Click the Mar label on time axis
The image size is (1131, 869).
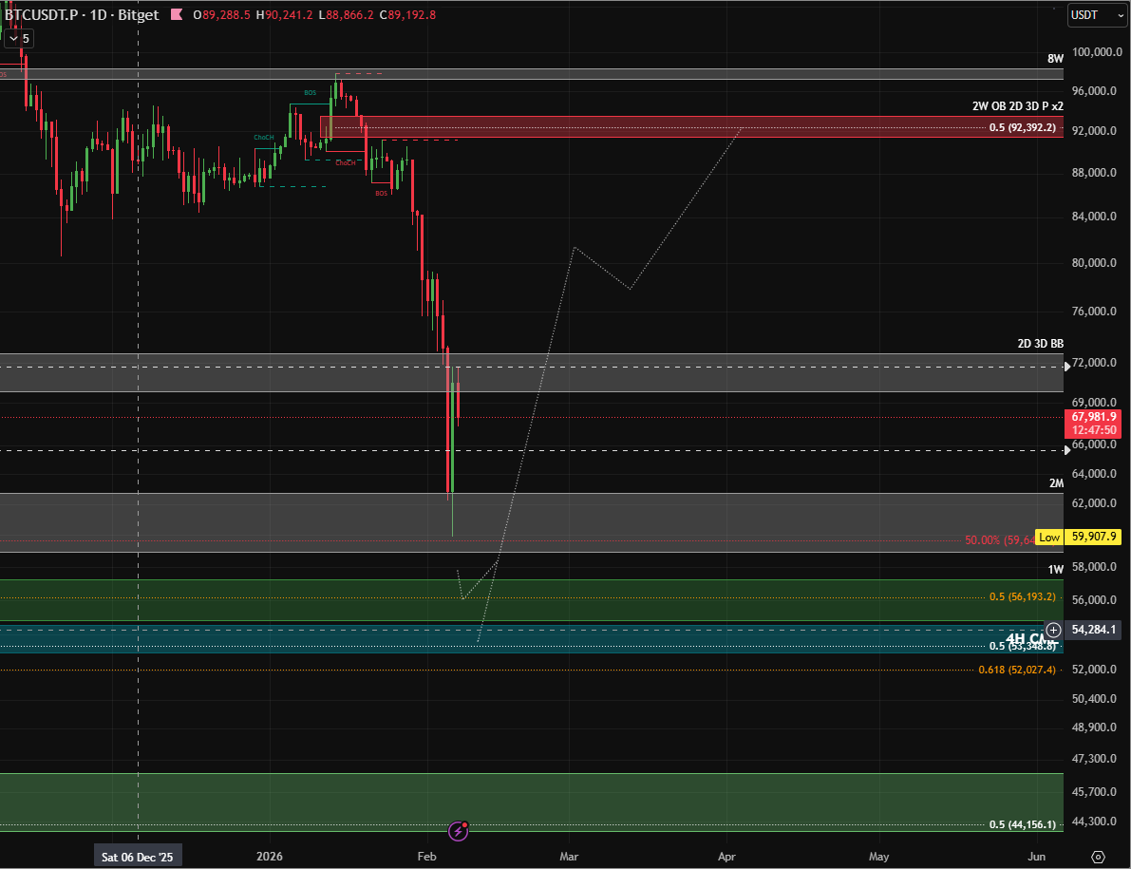point(569,856)
